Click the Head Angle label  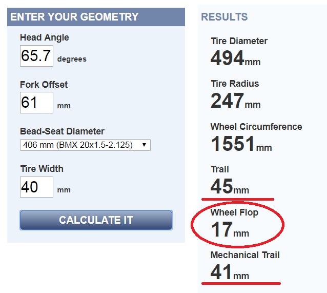[45, 37]
